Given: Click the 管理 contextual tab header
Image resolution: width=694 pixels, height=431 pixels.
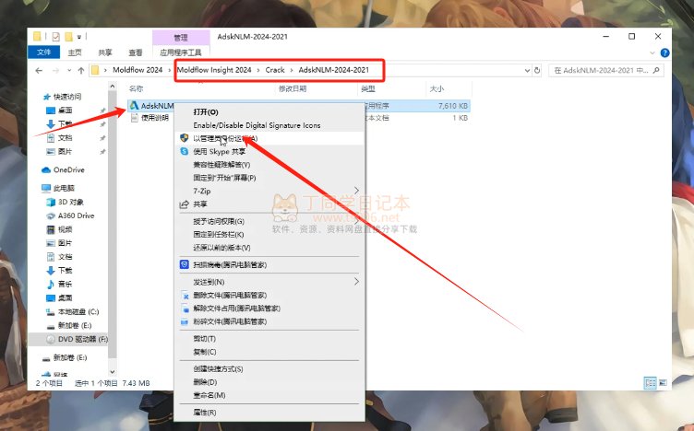Looking at the screenshot, I should click(181, 38).
